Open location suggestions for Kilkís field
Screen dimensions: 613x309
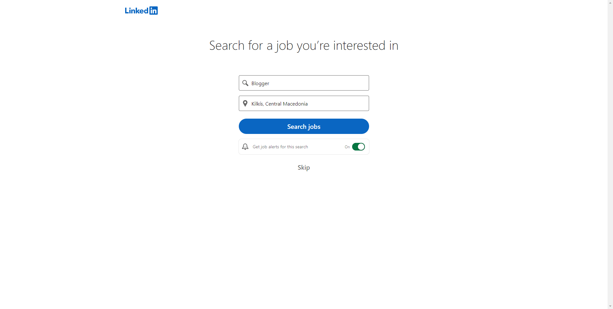click(x=304, y=103)
